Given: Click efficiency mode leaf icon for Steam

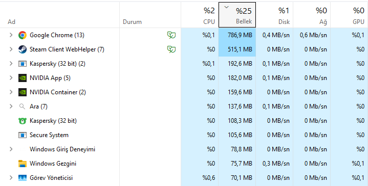Looking at the screenshot, I should pyautogui.click(x=171, y=49).
